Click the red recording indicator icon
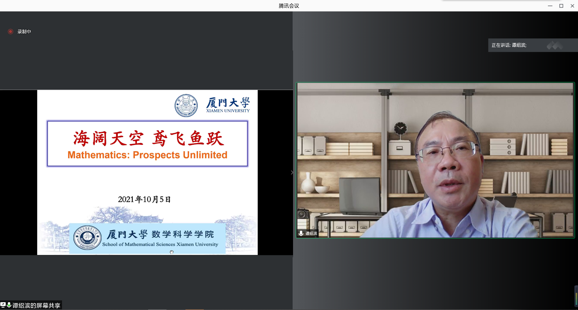The width and height of the screenshot is (578, 310). point(10,32)
